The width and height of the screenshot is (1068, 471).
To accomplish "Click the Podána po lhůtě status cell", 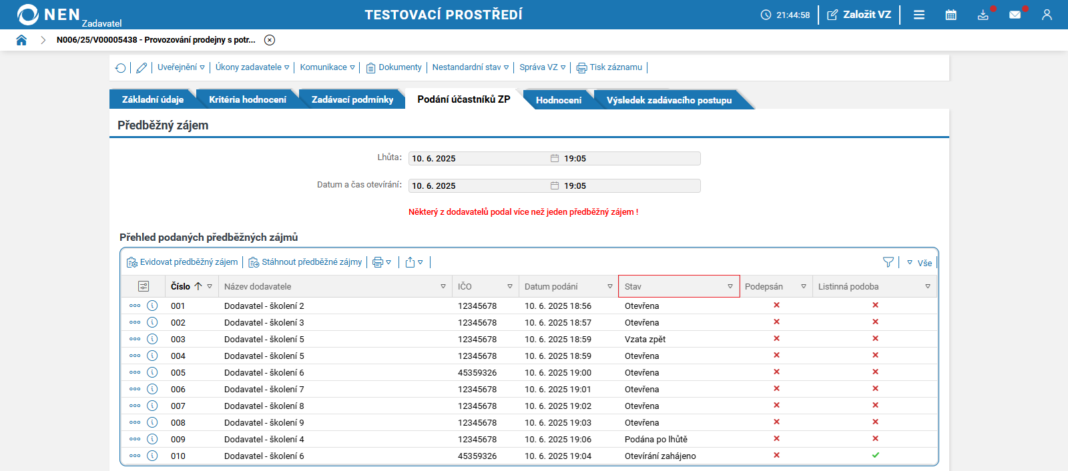I will (656, 440).
